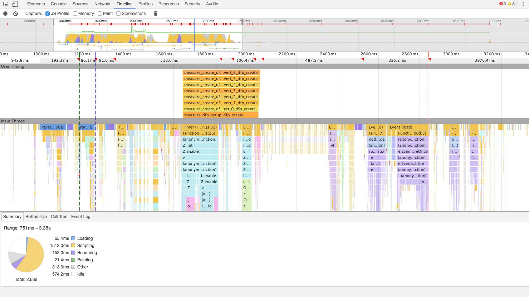Open the Sources tab
The width and height of the screenshot is (529, 297).
80,4
